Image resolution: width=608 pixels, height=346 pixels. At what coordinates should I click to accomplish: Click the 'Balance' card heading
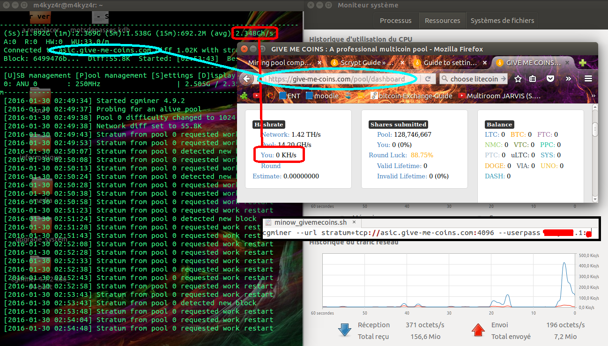click(x=499, y=124)
